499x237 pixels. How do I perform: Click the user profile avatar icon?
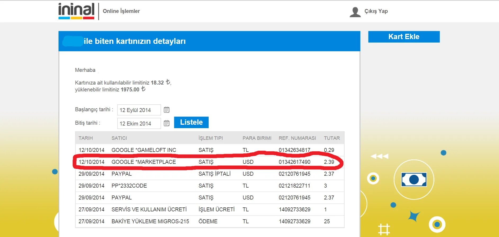pos(355,12)
